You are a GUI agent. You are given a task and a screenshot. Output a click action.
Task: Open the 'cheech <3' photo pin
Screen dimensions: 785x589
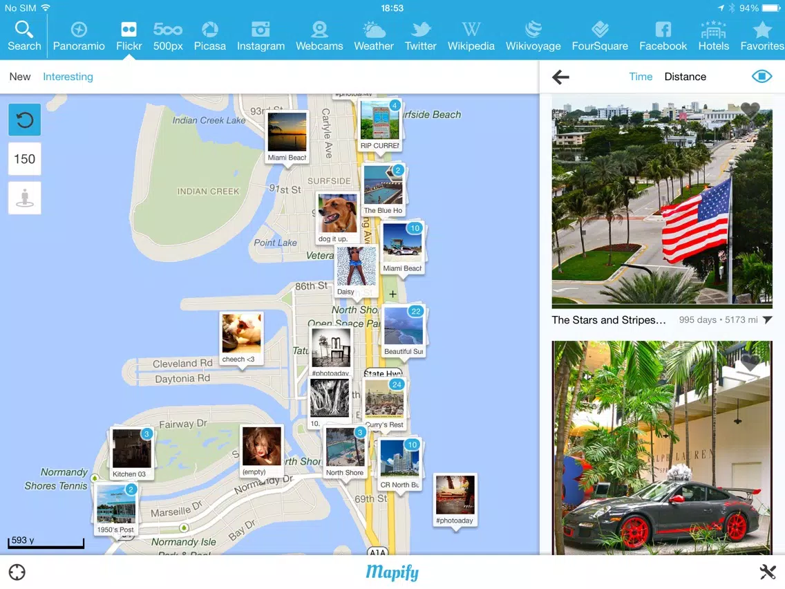pyautogui.click(x=242, y=338)
